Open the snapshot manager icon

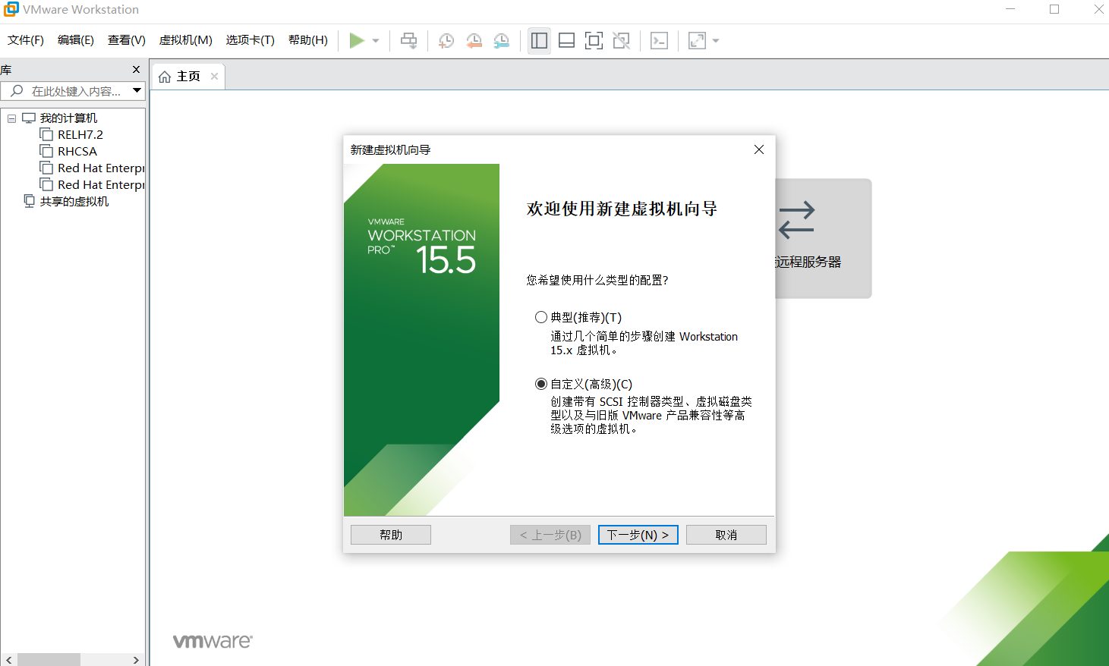[x=501, y=40]
